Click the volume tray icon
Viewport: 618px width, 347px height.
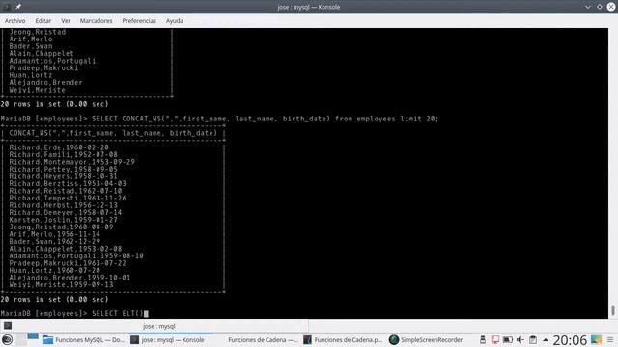pos(520,340)
